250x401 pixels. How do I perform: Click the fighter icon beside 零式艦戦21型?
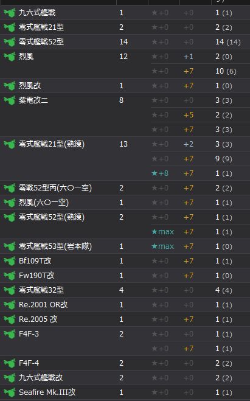pyautogui.click(x=10, y=27)
